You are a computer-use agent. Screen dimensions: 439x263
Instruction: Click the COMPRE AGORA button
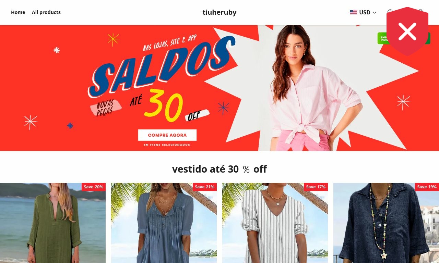[167, 135]
